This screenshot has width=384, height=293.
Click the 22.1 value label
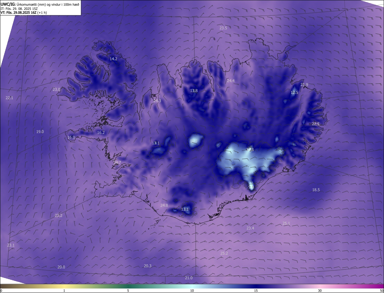click(x=9, y=98)
